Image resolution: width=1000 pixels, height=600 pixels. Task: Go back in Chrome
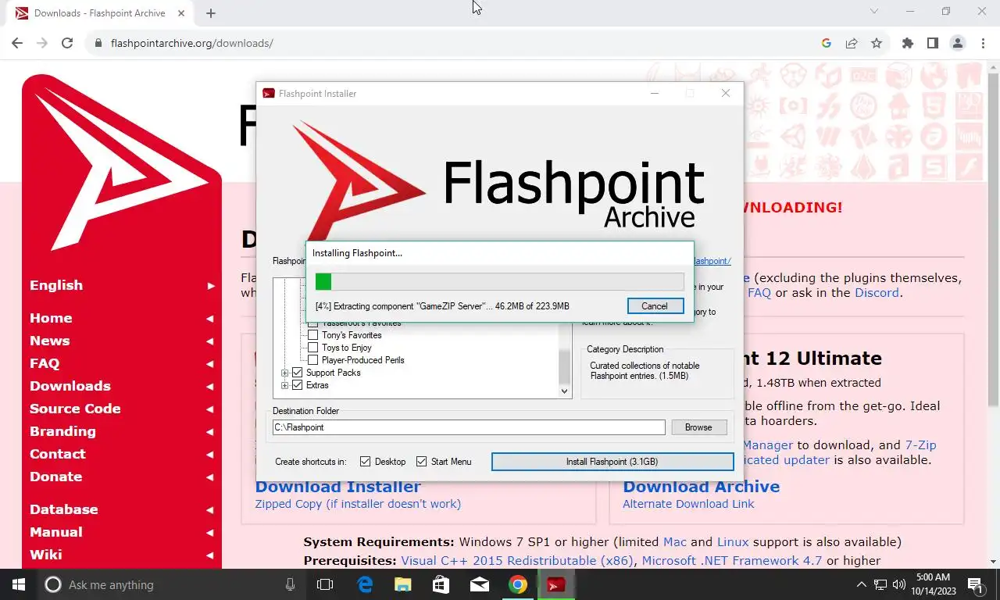pyautogui.click(x=17, y=43)
